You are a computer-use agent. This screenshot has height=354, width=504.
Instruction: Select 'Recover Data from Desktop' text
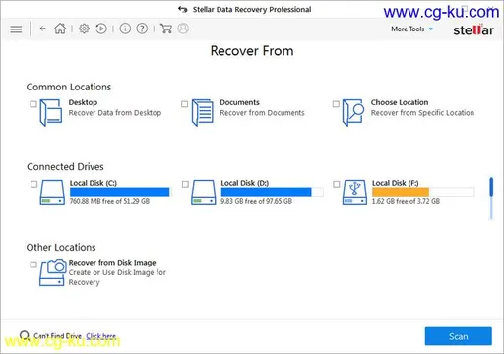pyautogui.click(x=115, y=113)
